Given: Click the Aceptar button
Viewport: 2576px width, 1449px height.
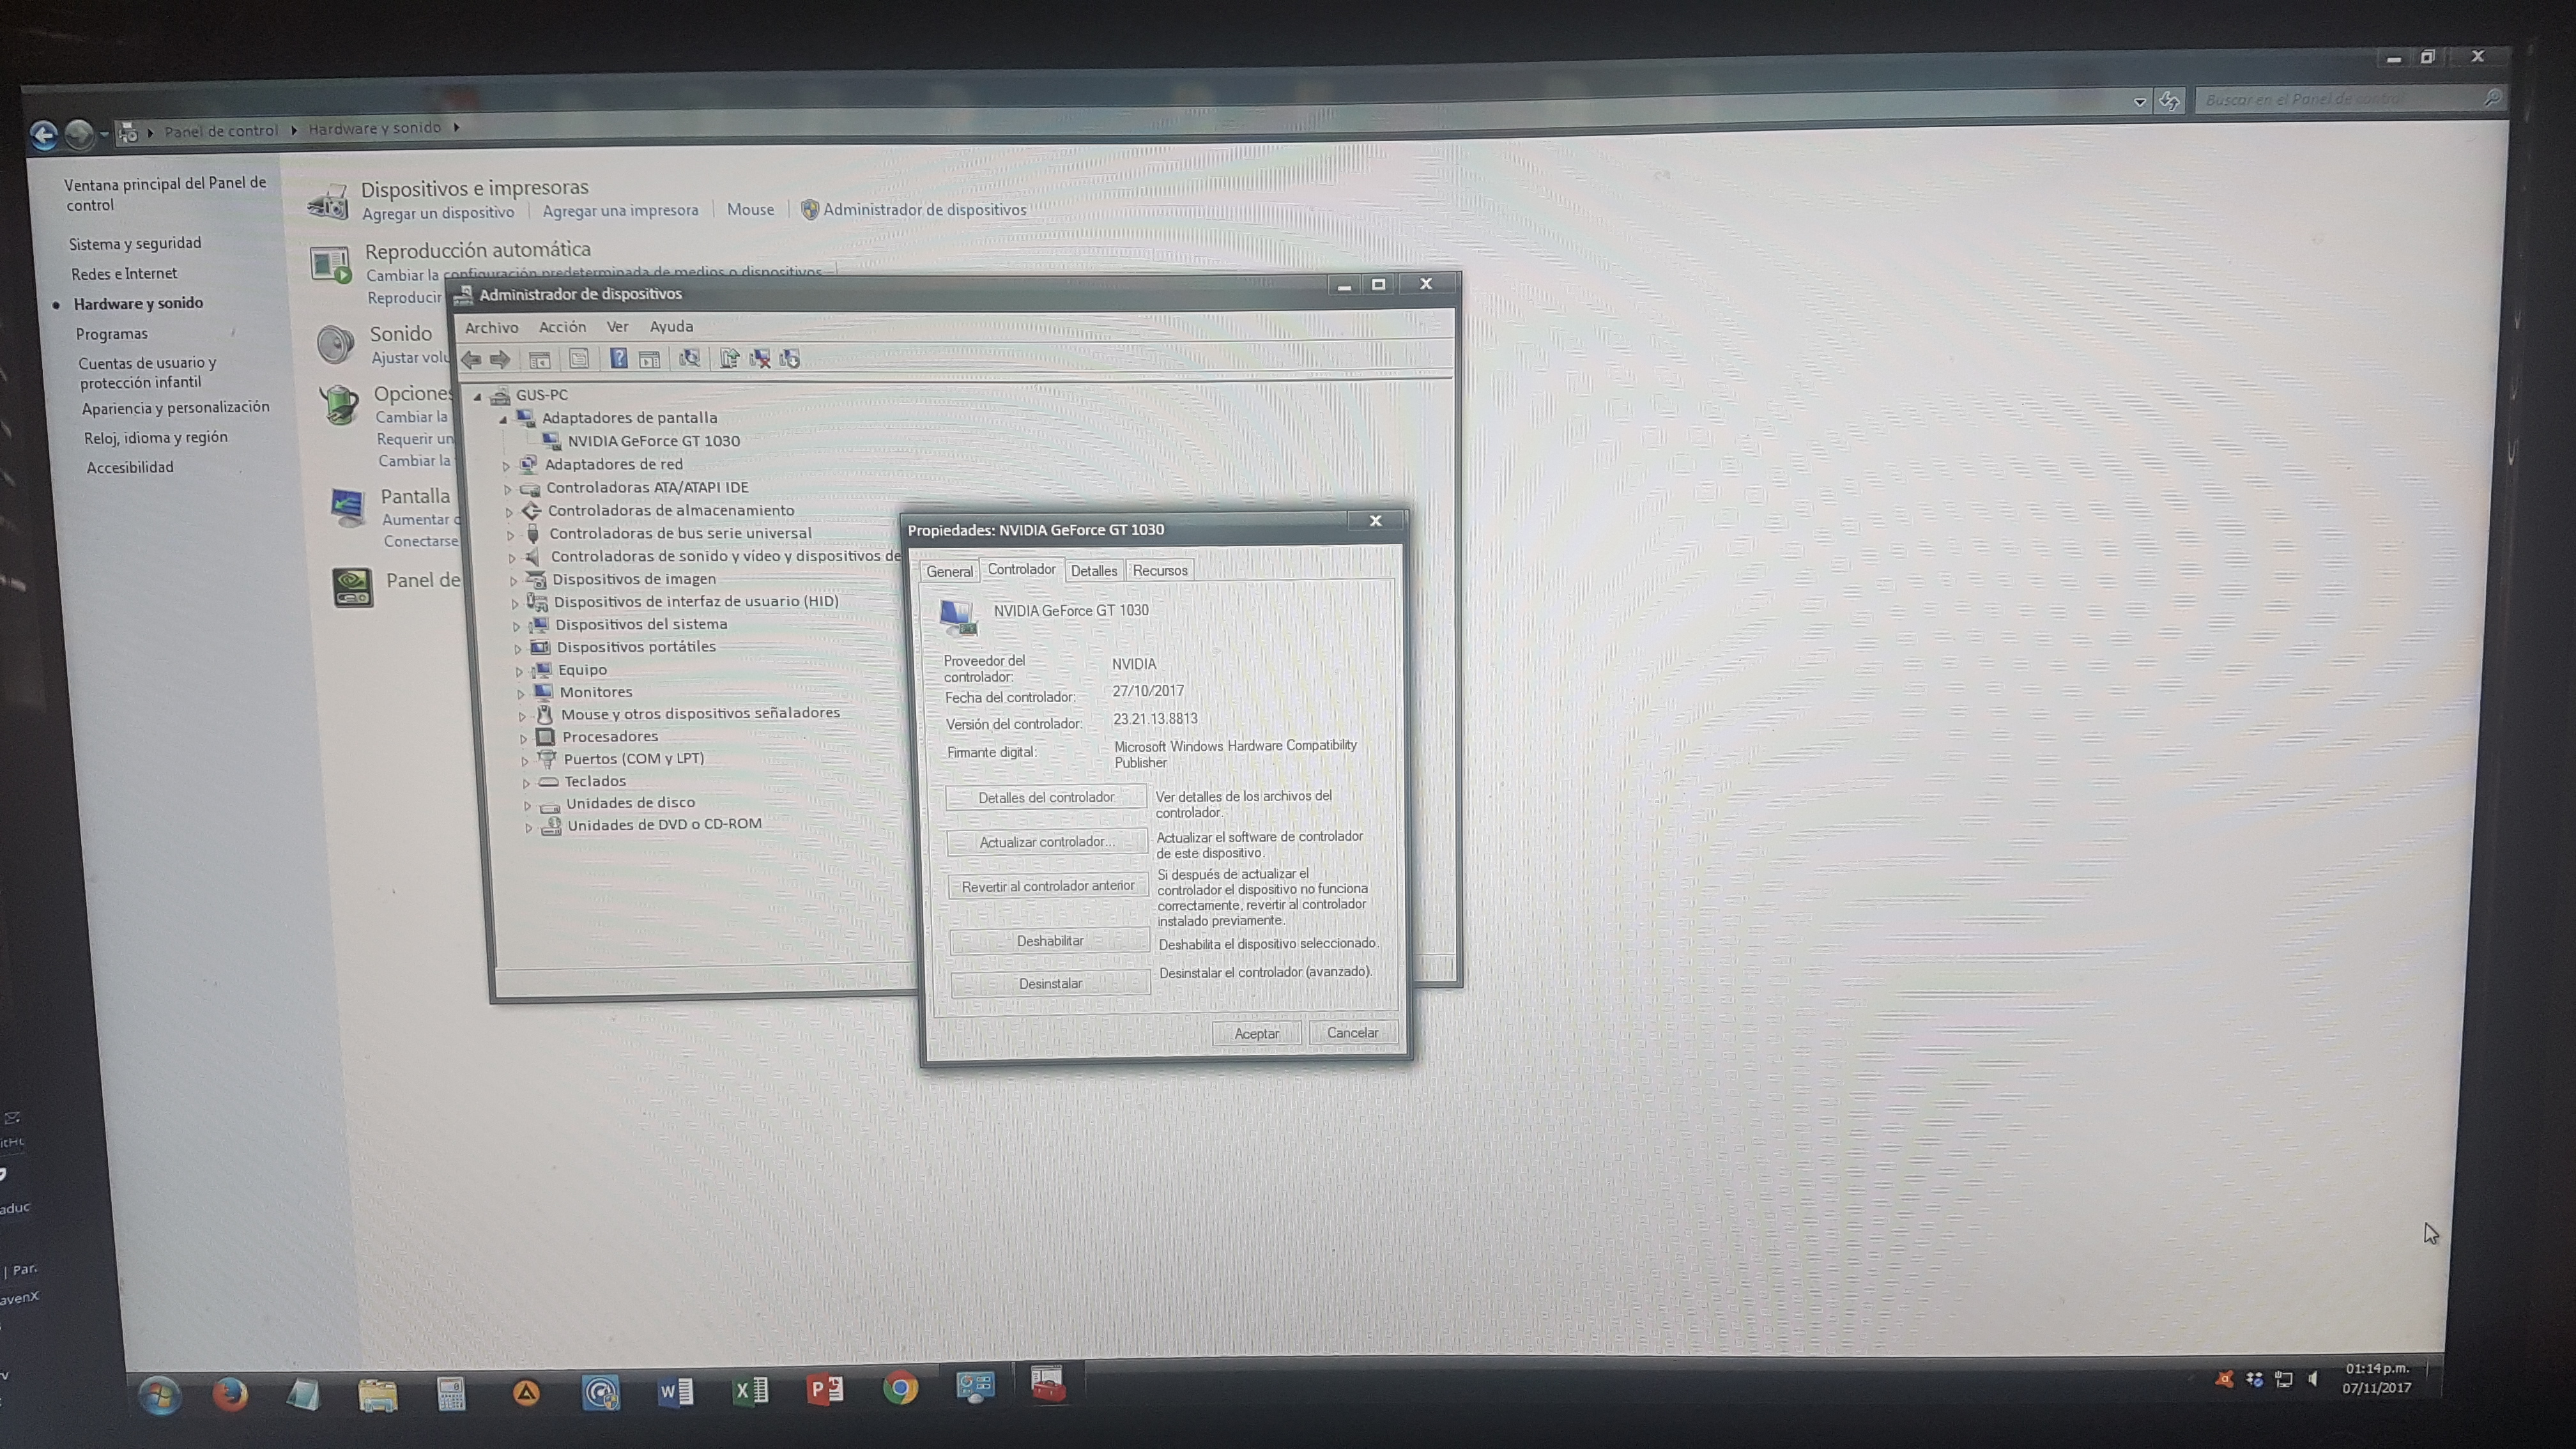Looking at the screenshot, I should point(1257,1034).
